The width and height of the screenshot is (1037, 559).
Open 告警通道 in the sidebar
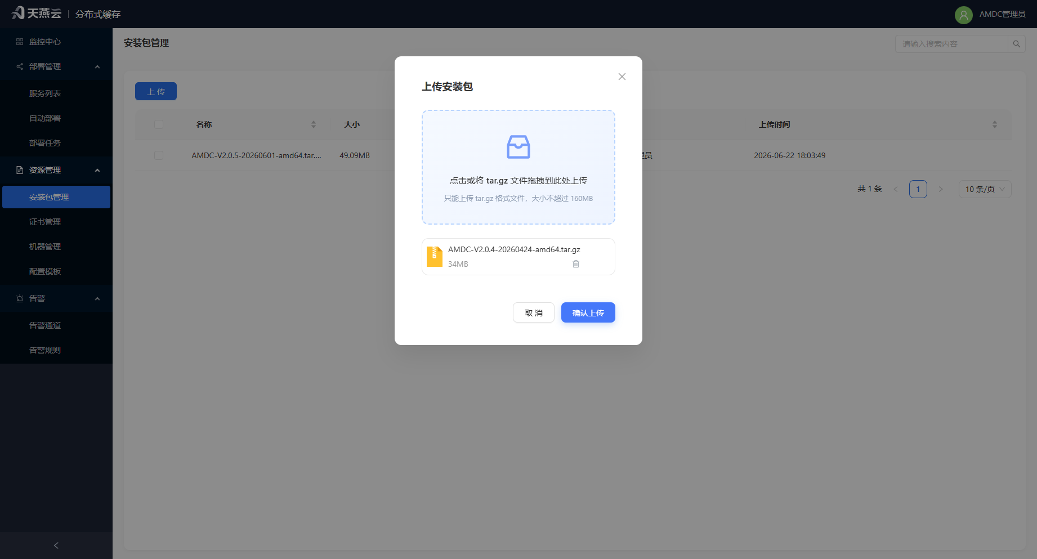(56, 325)
